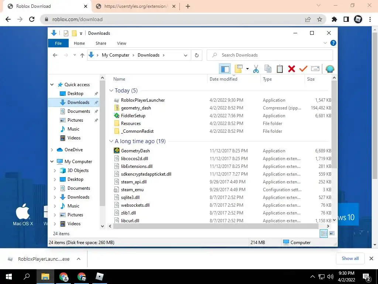Screen dimensions: 378x284
Task: Open Chrome extensions puzzle icon
Action: [x=334, y=19]
